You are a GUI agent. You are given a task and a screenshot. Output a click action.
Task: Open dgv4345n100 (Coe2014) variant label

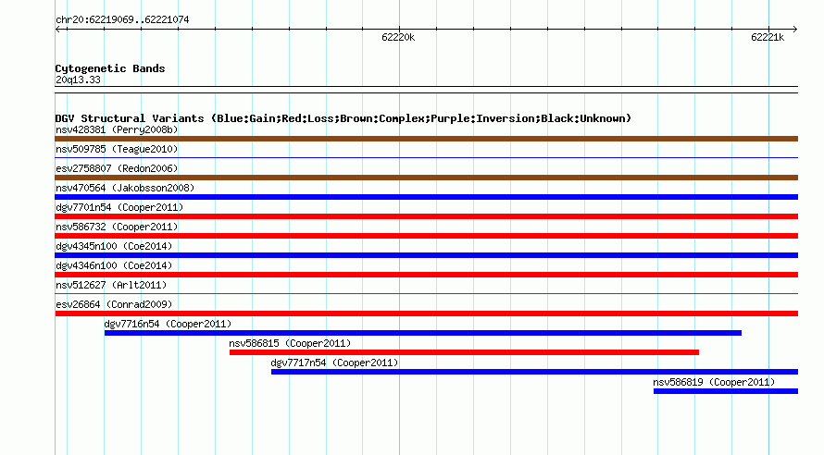(x=114, y=246)
